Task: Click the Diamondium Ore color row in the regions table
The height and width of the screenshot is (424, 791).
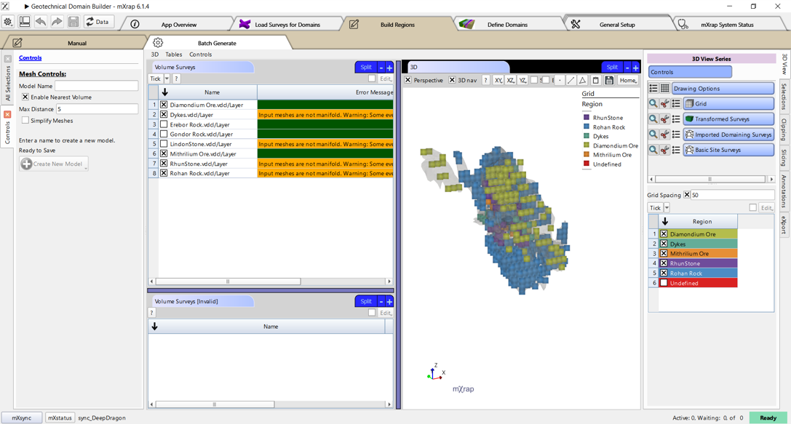Action: pos(698,234)
